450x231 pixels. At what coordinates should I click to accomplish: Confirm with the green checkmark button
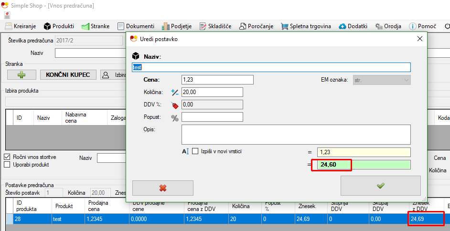pos(380,186)
